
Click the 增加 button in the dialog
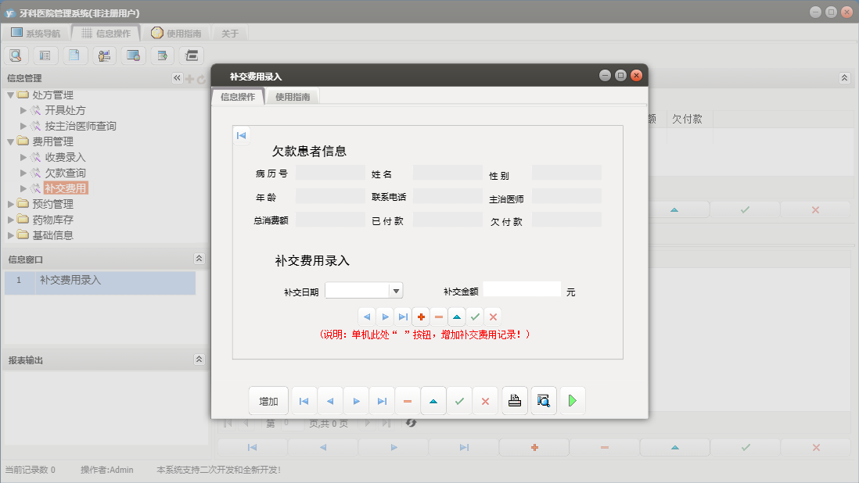click(268, 400)
